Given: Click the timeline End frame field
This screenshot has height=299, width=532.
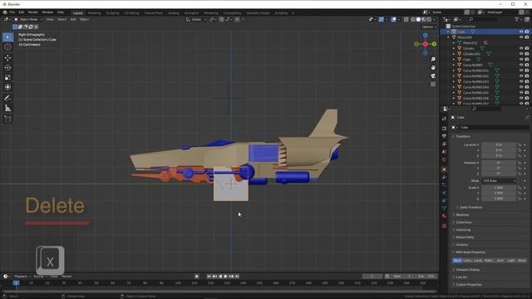Looking at the screenshot, I should (x=426, y=277).
